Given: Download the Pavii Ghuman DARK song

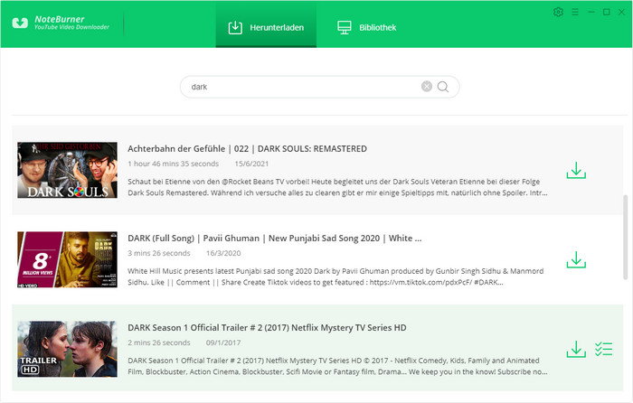Looking at the screenshot, I should click(x=576, y=260).
